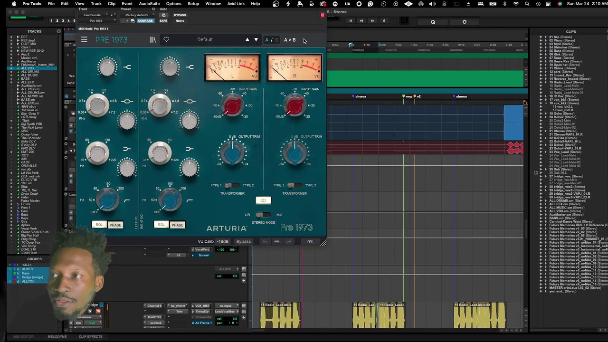This screenshot has height=342, width=608.
Task: Click the next-preset plus button
Action: 127,21
